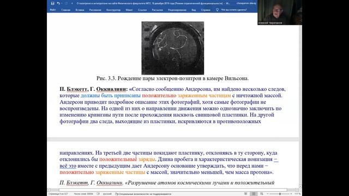Switch to Print Layout view icon
Viewport: 349px width, 196px height.
254,194
